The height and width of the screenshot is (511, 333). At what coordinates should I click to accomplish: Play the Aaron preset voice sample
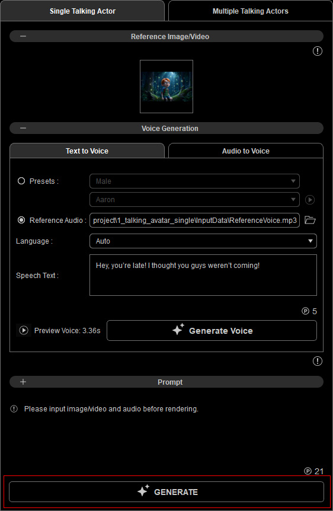click(309, 199)
